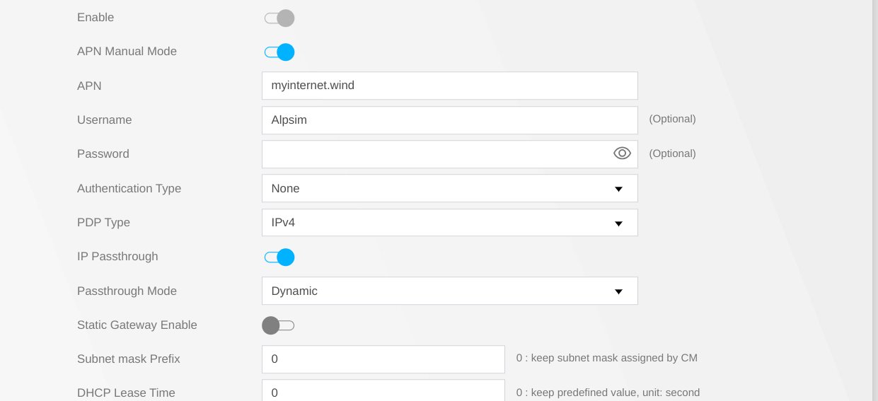Open the Authentication Type dropdown
878x401 pixels.
click(449, 188)
